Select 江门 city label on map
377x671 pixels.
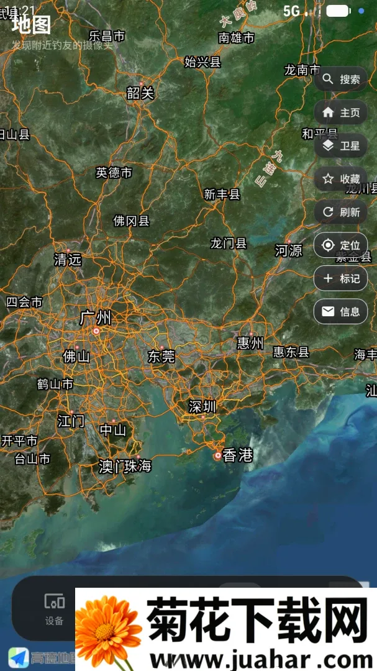(x=71, y=421)
